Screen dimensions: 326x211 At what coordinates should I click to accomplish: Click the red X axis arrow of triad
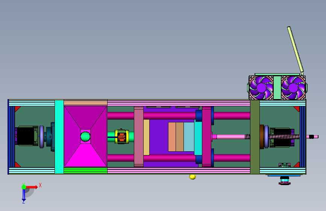coord(32,187)
